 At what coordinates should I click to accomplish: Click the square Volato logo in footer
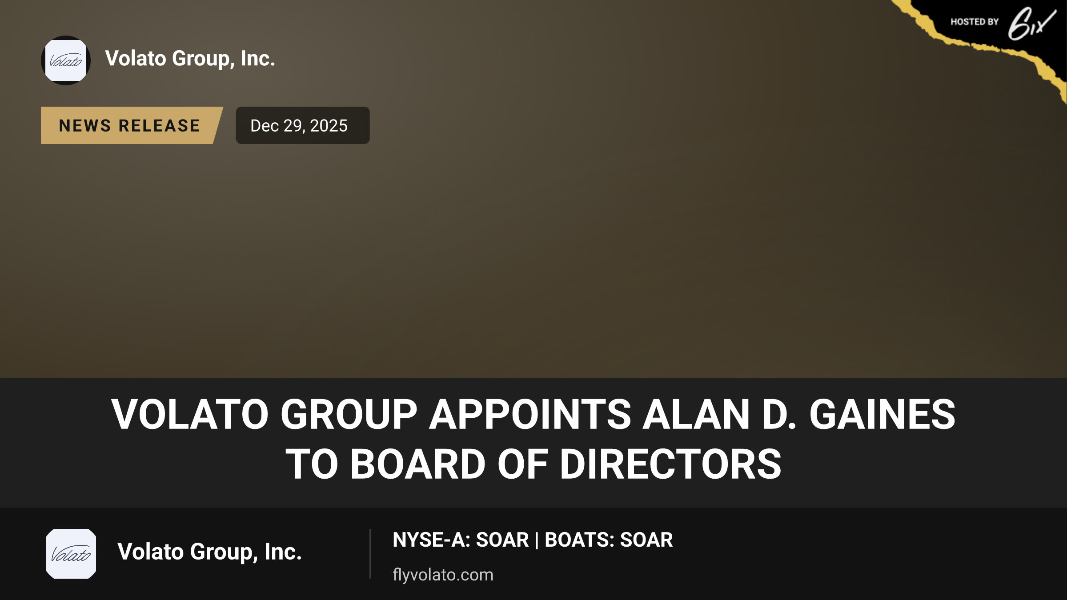pos(71,554)
